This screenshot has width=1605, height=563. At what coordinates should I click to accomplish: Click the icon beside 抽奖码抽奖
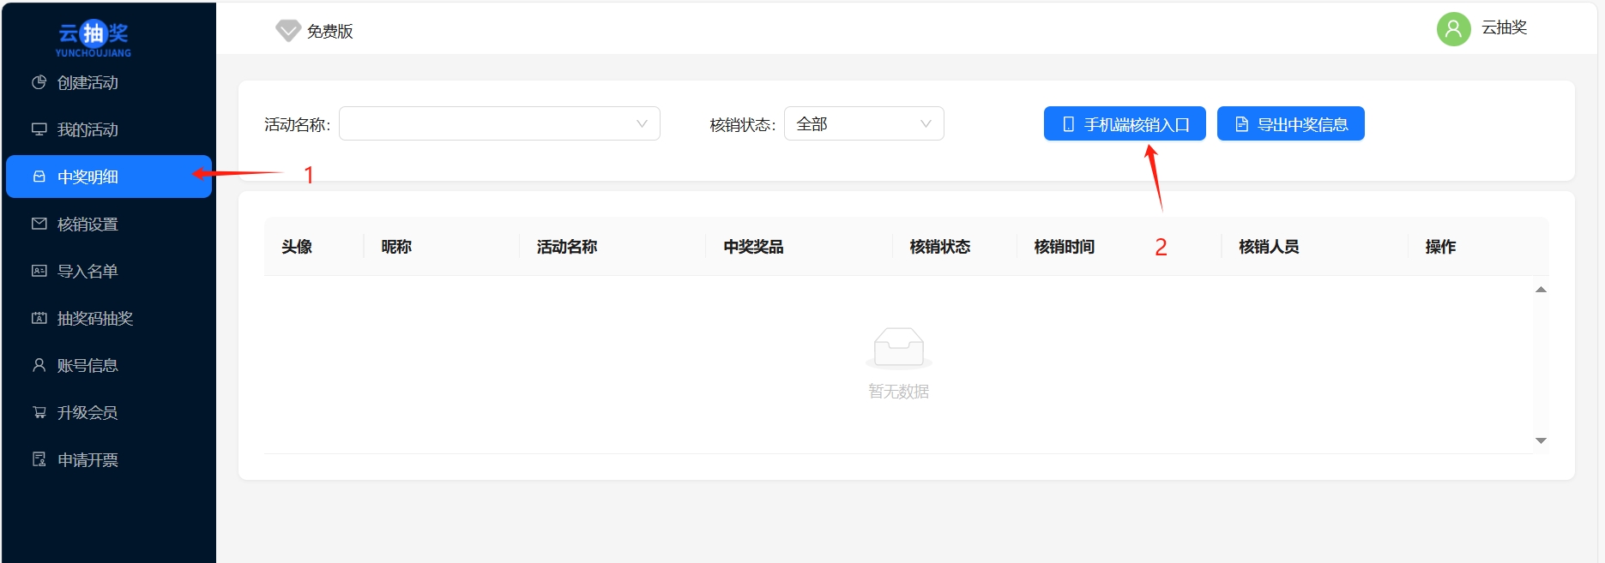tap(39, 318)
